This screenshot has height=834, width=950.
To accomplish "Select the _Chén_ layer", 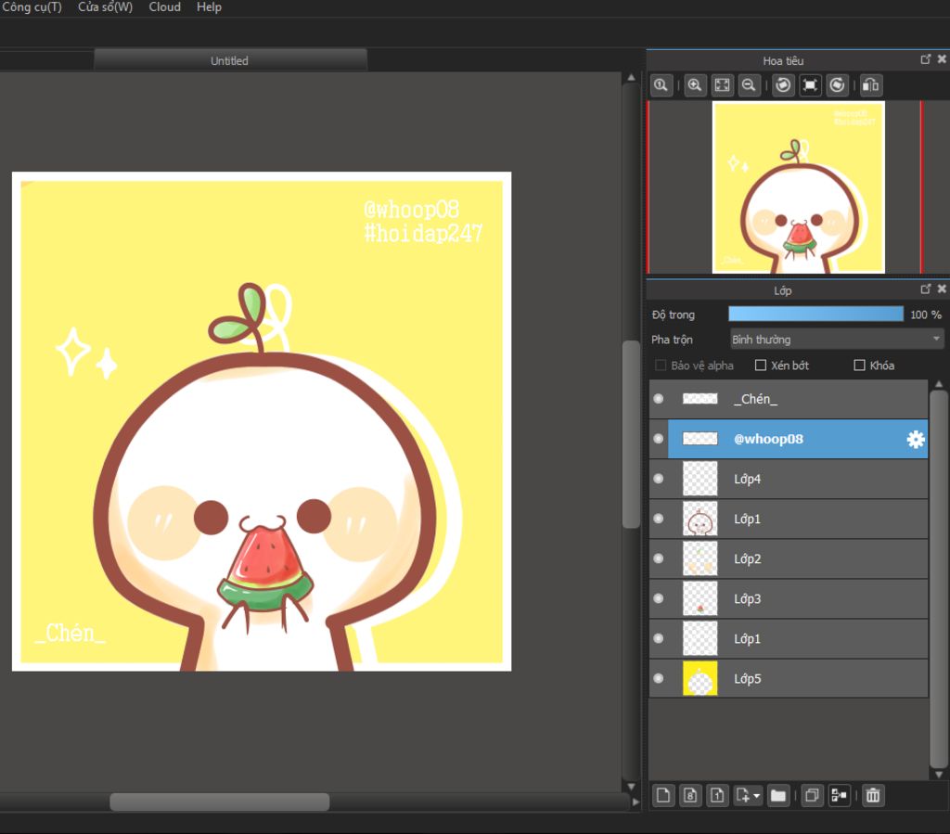I will coord(789,399).
